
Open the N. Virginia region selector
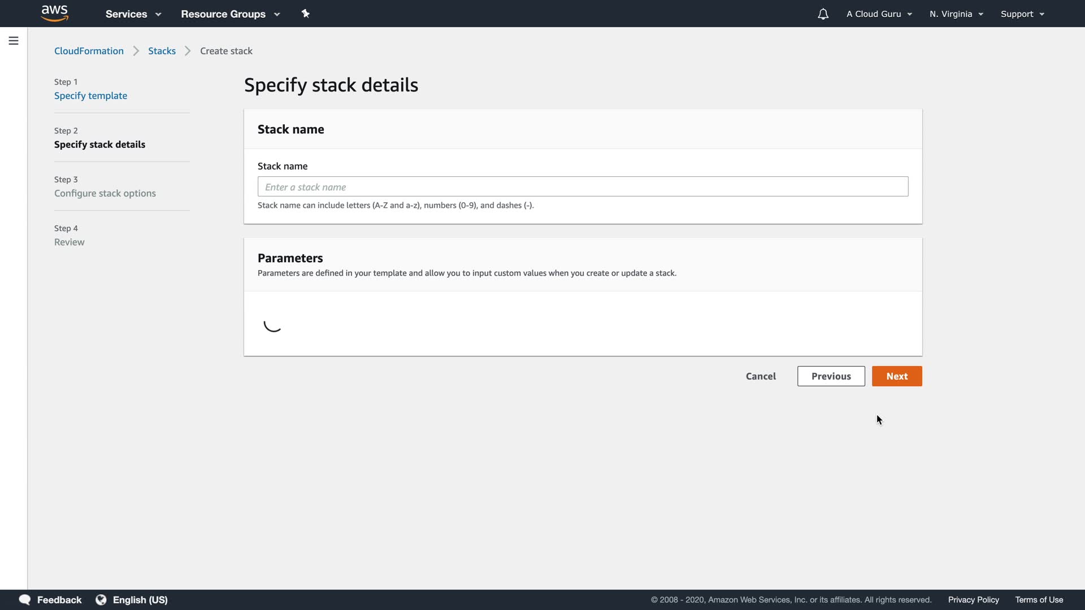click(956, 14)
